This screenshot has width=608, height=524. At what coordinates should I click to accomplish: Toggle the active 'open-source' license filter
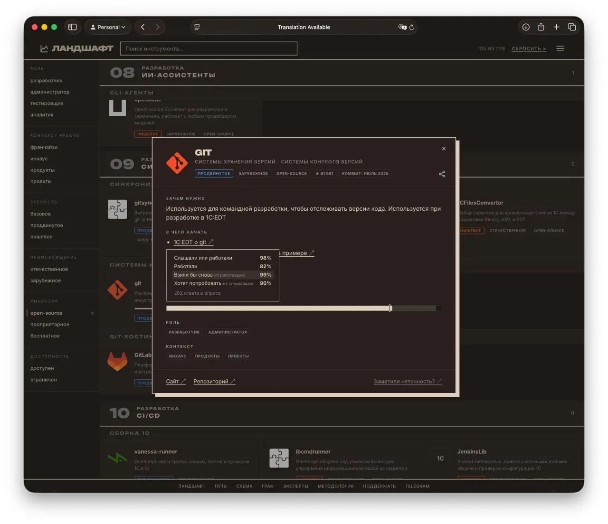point(46,313)
